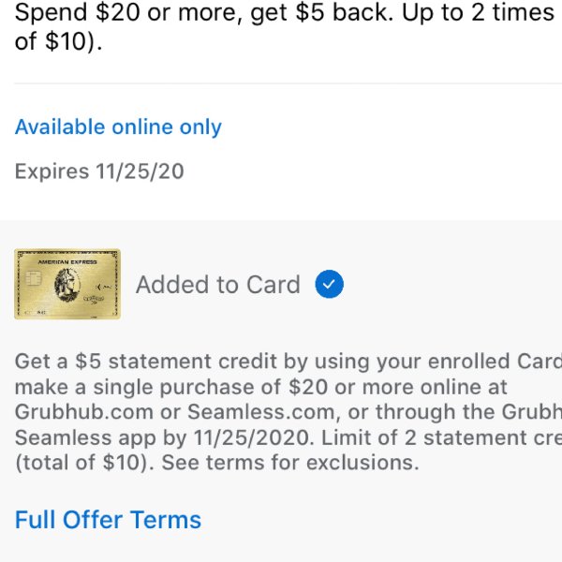Click the chip graphic on the Gold card
This screenshot has height=562, width=562.
pos(34,278)
